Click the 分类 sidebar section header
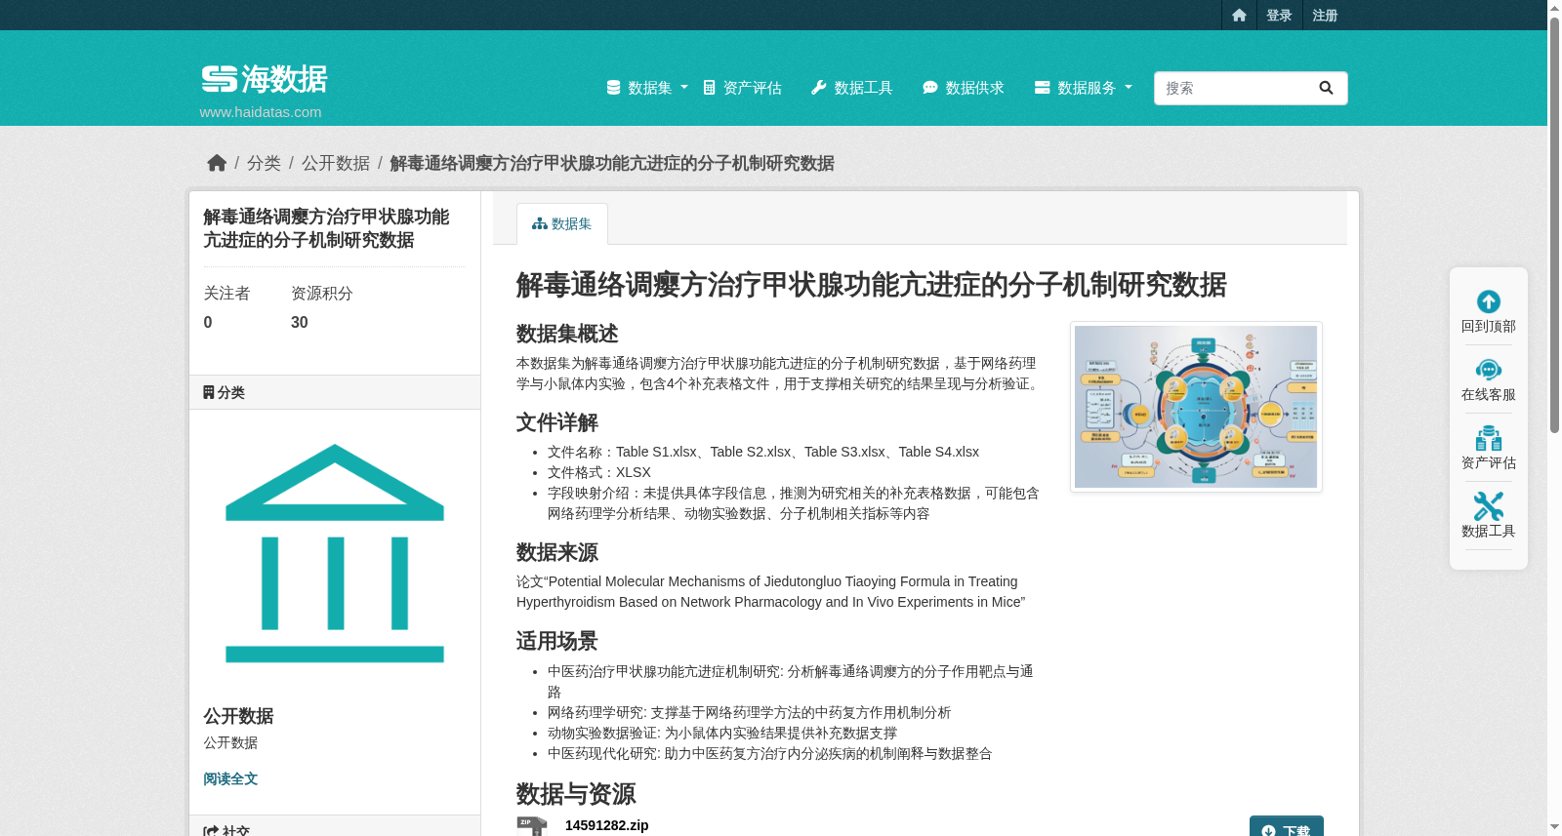1562x836 pixels. (x=335, y=392)
